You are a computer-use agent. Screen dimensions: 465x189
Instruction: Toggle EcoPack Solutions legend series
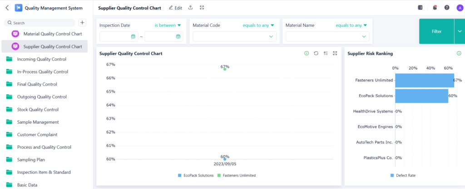click(x=196, y=175)
